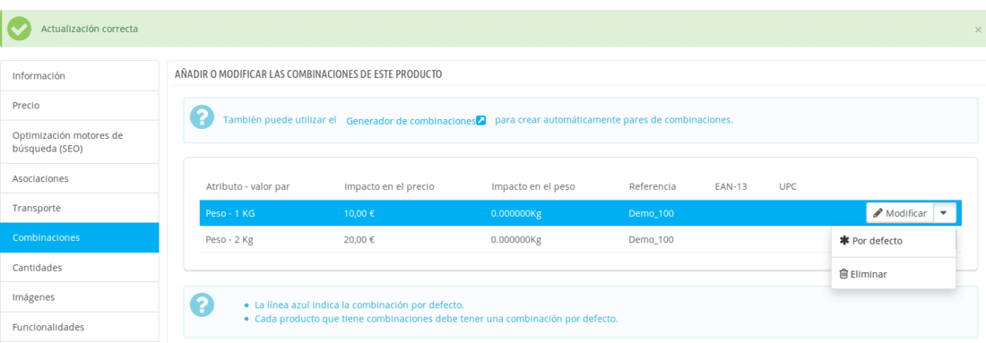Image resolution: width=986 pixels, height=343 pixels.
Task: Click Atributo - valor par column header
Action: click(247, 186)
